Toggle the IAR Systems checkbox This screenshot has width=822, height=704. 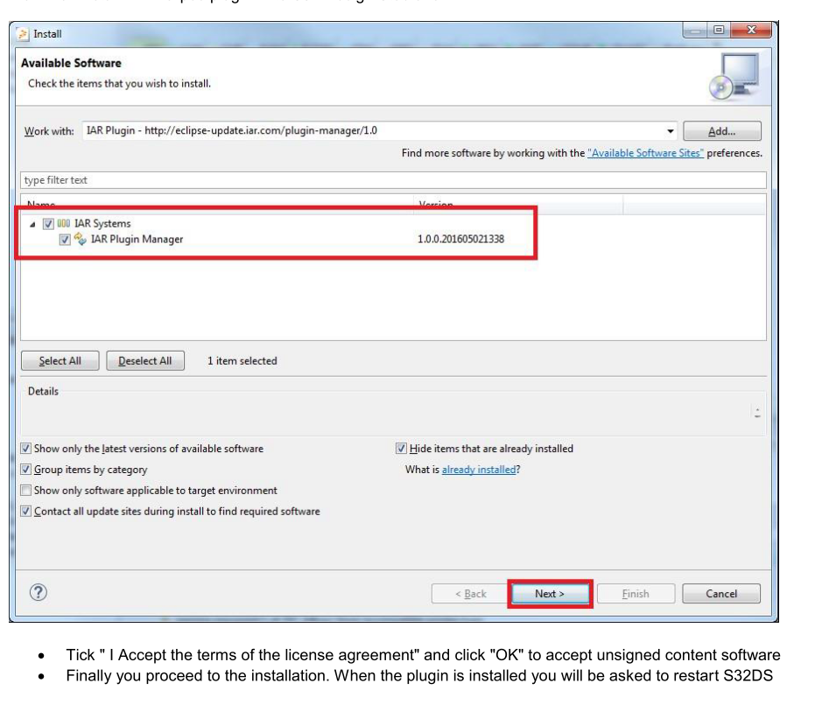point(48,224)
